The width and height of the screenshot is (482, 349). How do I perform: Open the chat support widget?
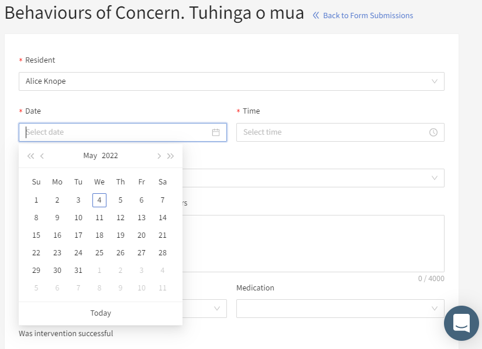tap(461, 323)
